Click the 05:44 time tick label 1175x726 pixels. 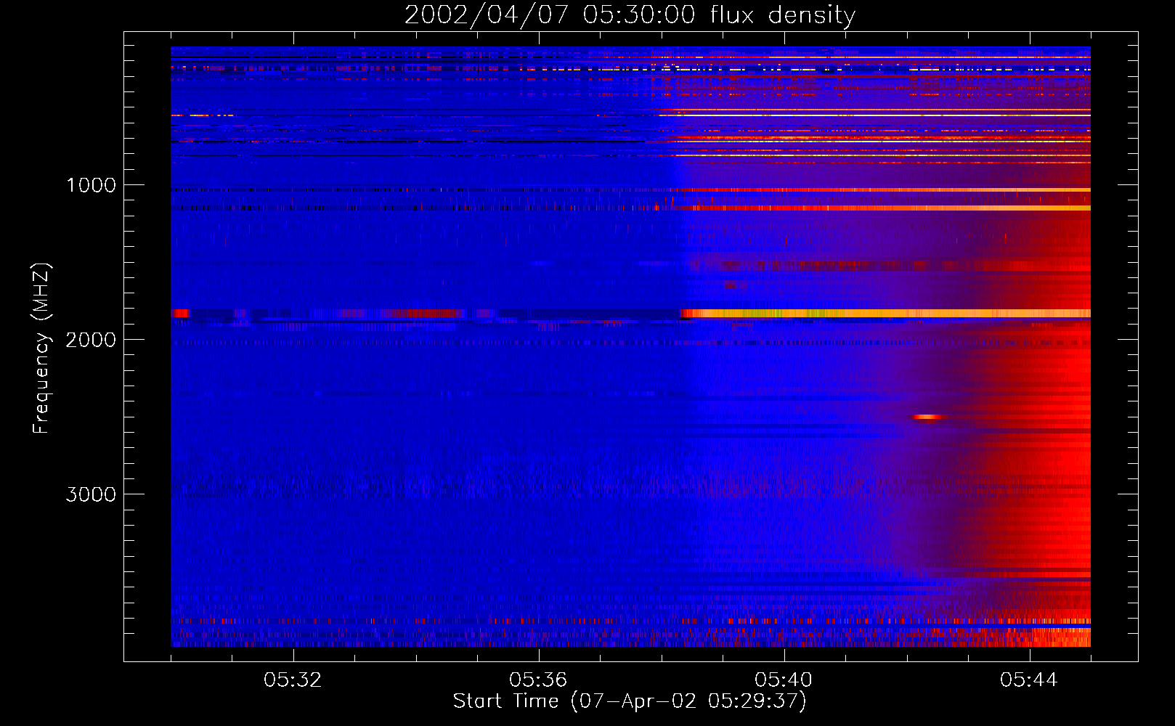(x=1029, y=680)
